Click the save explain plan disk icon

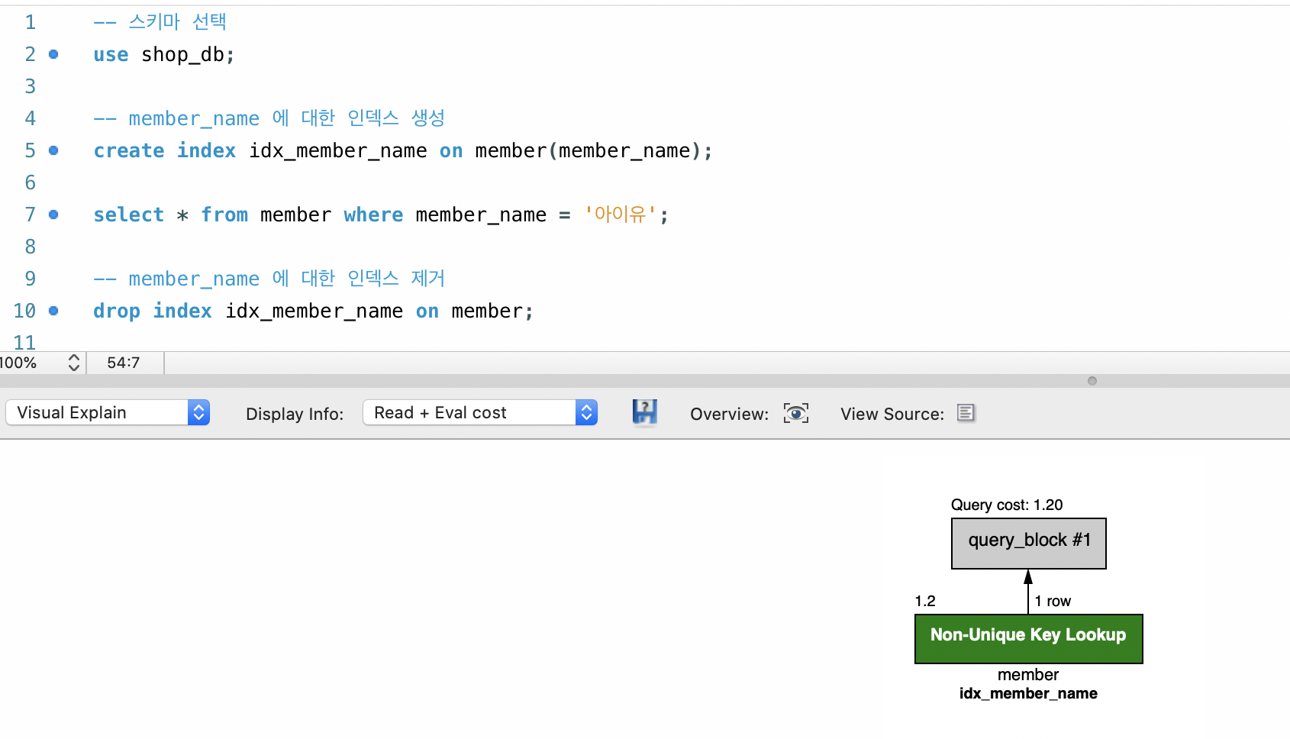pyautogui.click(x=645, y=413)
